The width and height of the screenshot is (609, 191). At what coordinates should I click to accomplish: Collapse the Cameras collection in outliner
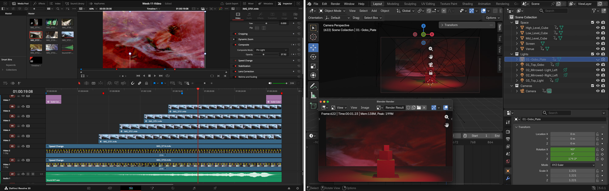tap(512, 86)
